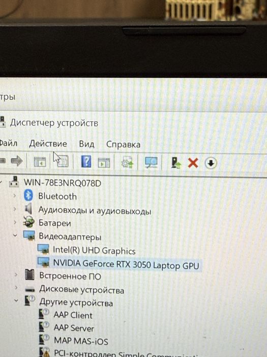Expand the Bluetooth category
This screenshot has width=267, height=357.
[15, 195]
